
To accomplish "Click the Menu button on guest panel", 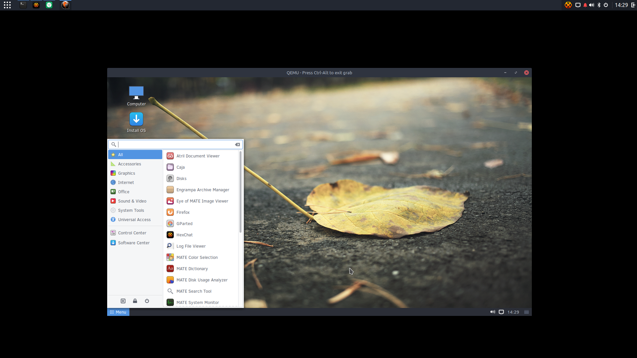I will click(118, 312).
